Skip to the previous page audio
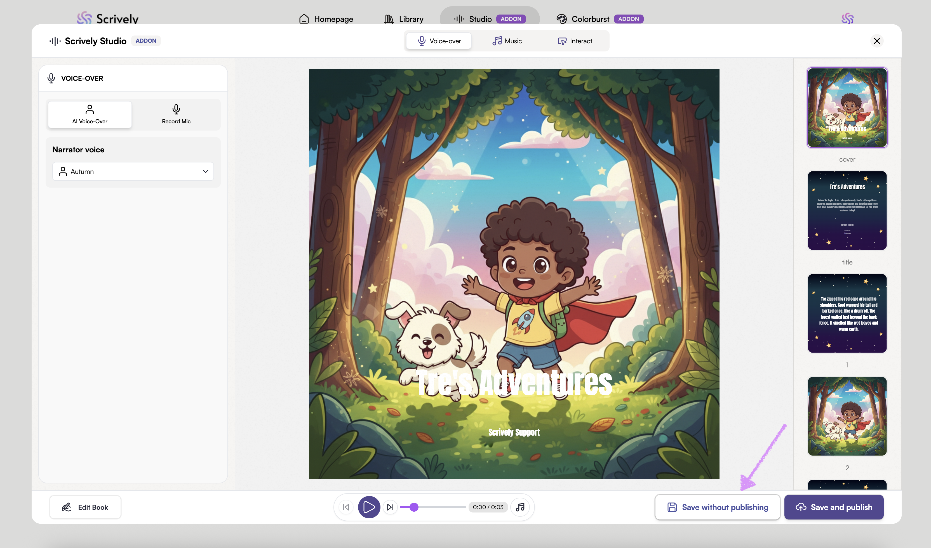931x548 pixels. (346, 507)
